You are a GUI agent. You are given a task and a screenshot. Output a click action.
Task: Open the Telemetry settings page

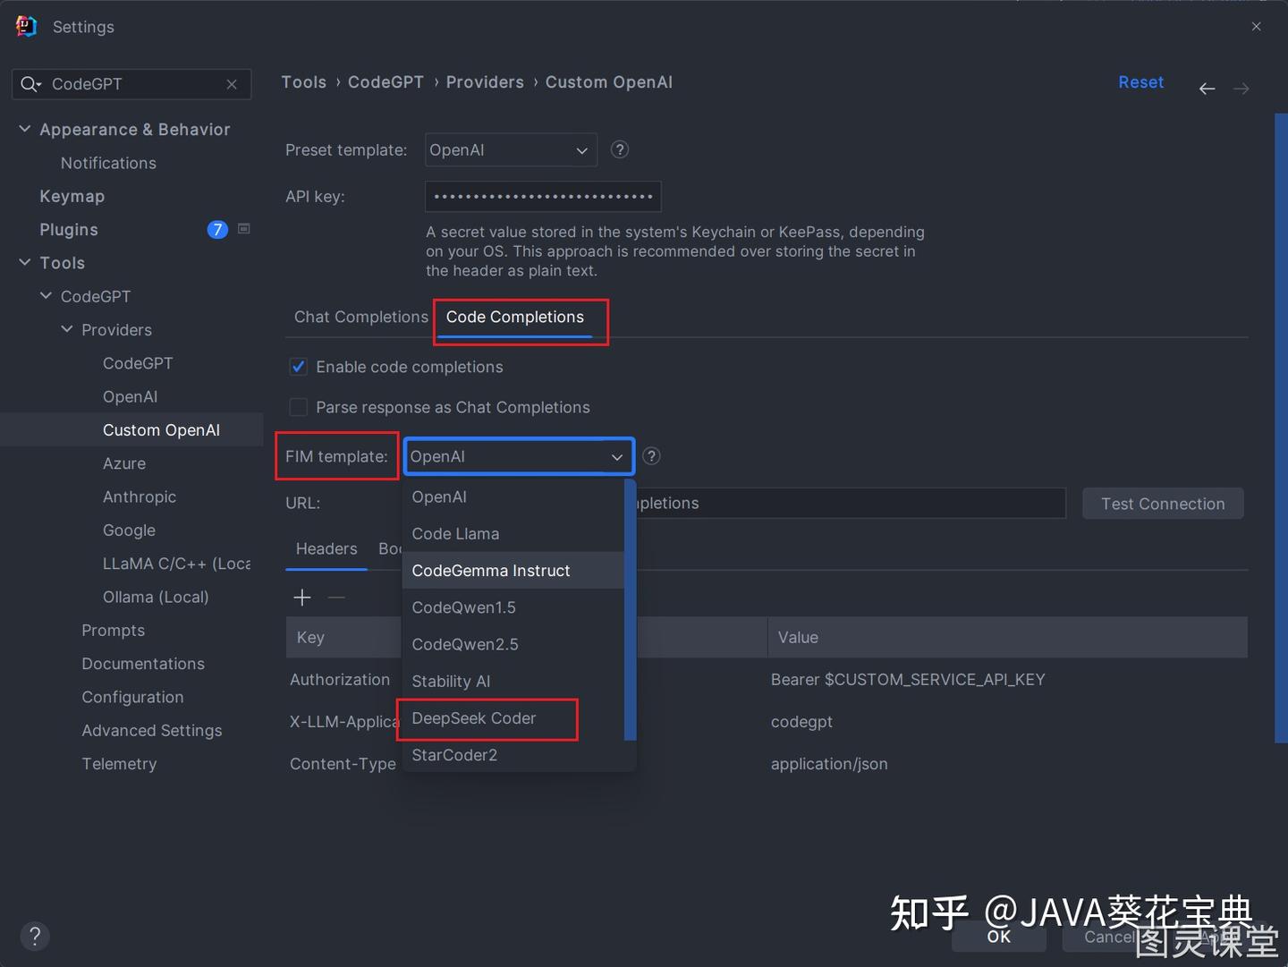tap(119, 764)
